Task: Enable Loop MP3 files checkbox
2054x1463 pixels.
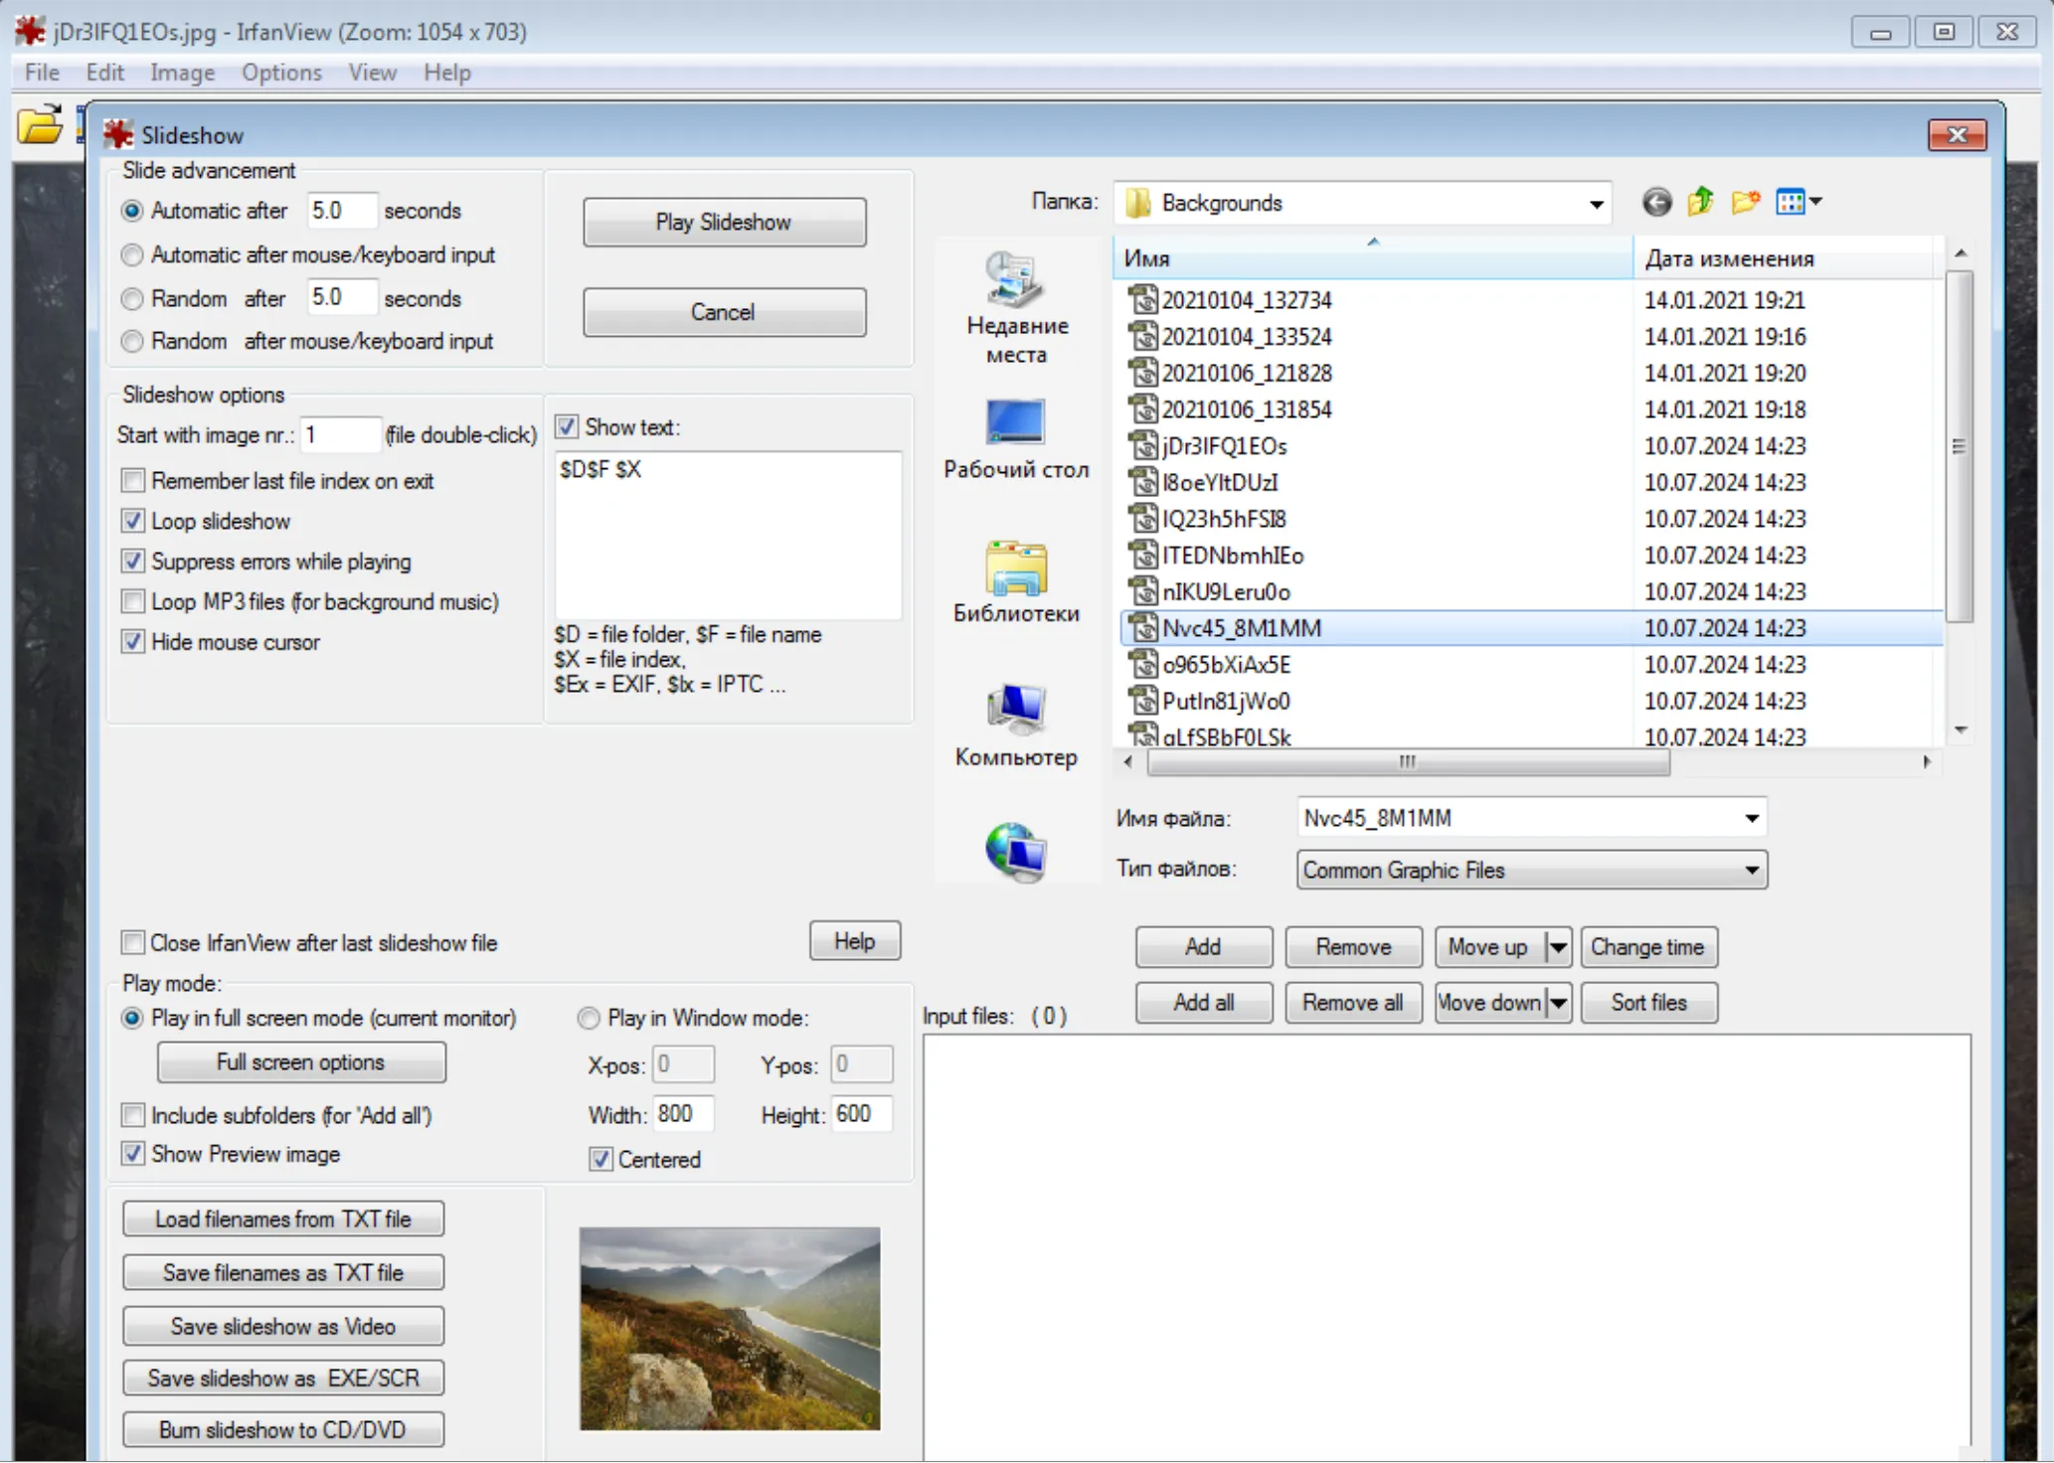Action: point(133,601)
